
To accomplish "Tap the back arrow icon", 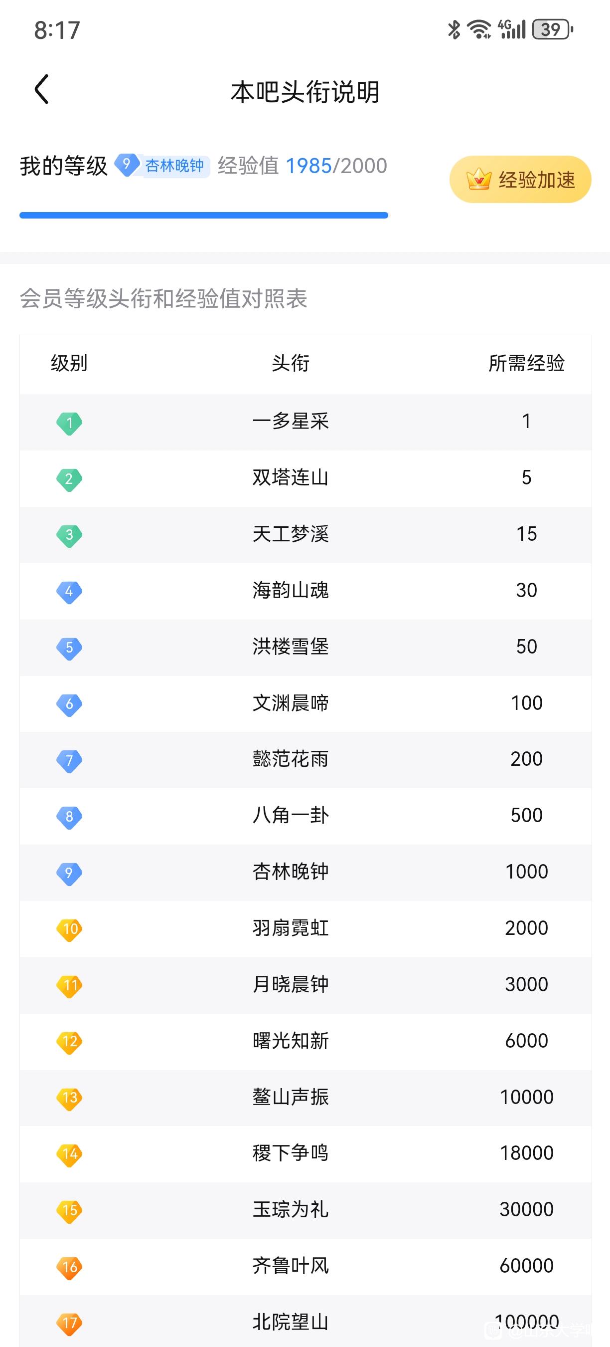I will click(42, 89).
